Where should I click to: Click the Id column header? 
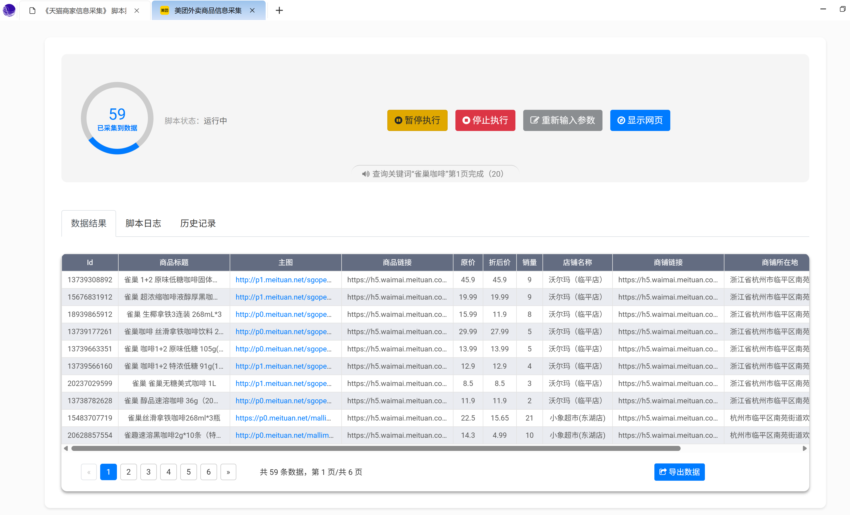point(90,263)
